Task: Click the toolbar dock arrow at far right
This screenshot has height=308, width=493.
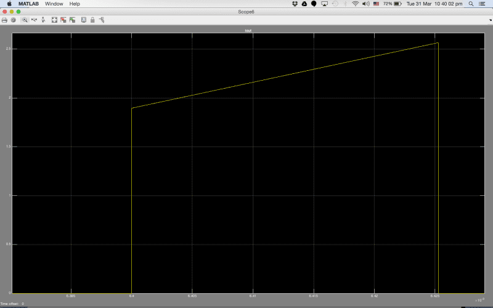Action: pyautogui.click(x=491, y=20)
